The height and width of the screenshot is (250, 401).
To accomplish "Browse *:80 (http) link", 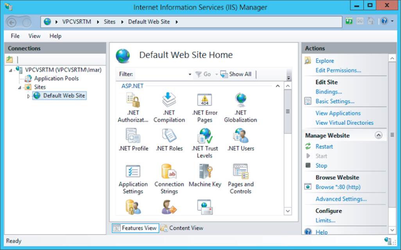I will point(338,187).
